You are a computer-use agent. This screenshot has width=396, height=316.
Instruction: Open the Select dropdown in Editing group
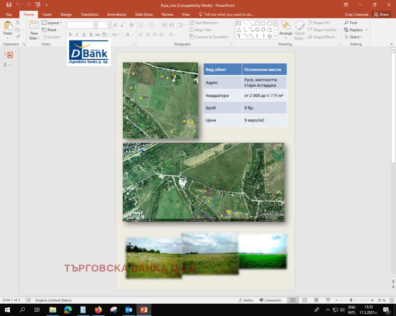tap(355, 37)
